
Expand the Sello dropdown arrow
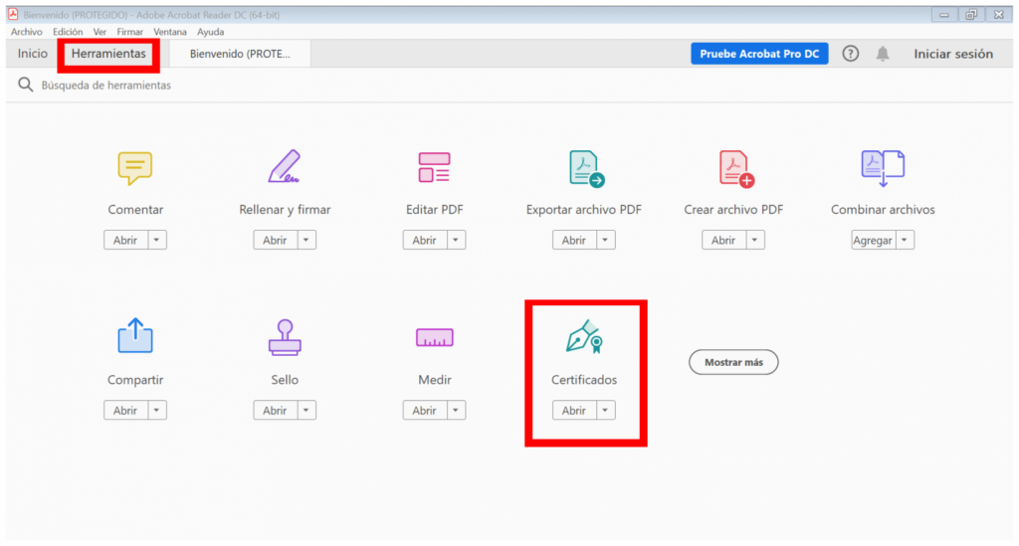click(306, 411)
